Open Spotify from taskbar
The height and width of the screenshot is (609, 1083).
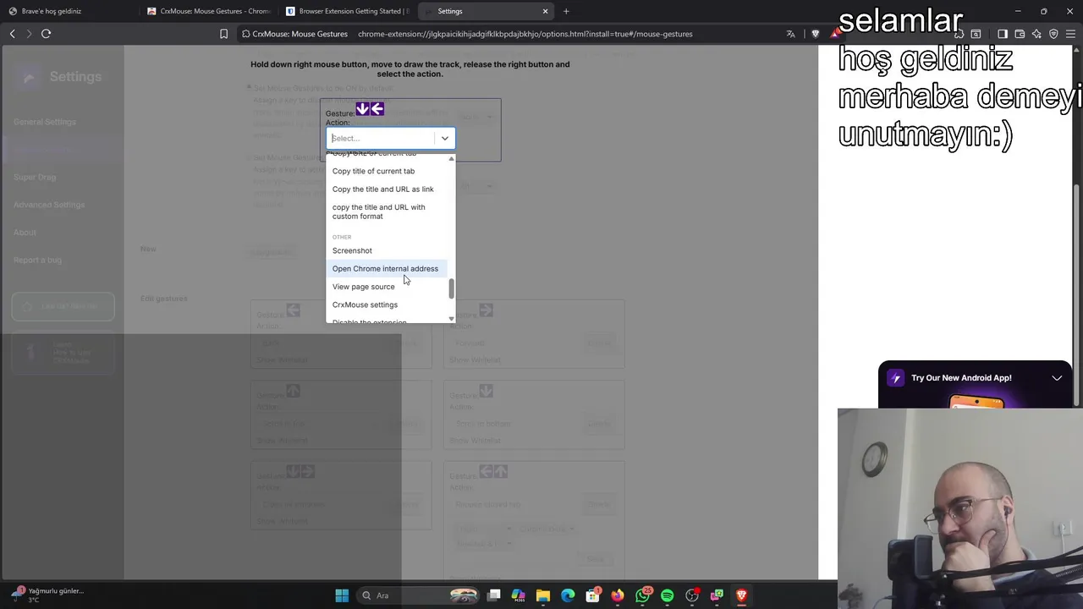tap(667, 595)
